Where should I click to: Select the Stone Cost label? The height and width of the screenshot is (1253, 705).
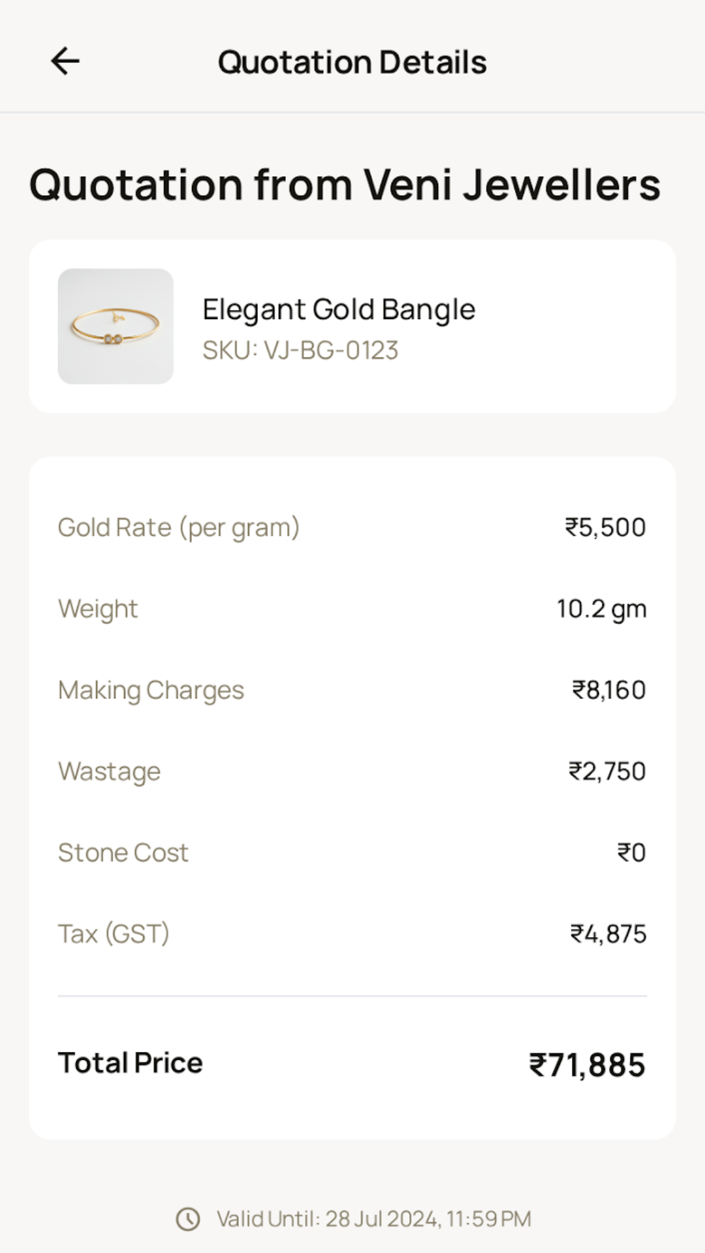click(123, 853)
